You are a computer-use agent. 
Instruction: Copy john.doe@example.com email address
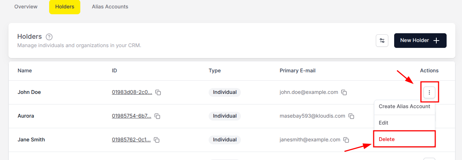pos(344,92)
